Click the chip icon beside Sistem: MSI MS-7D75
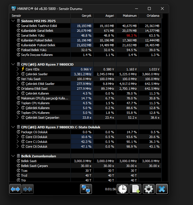193x205 pixels. [18, 21]
